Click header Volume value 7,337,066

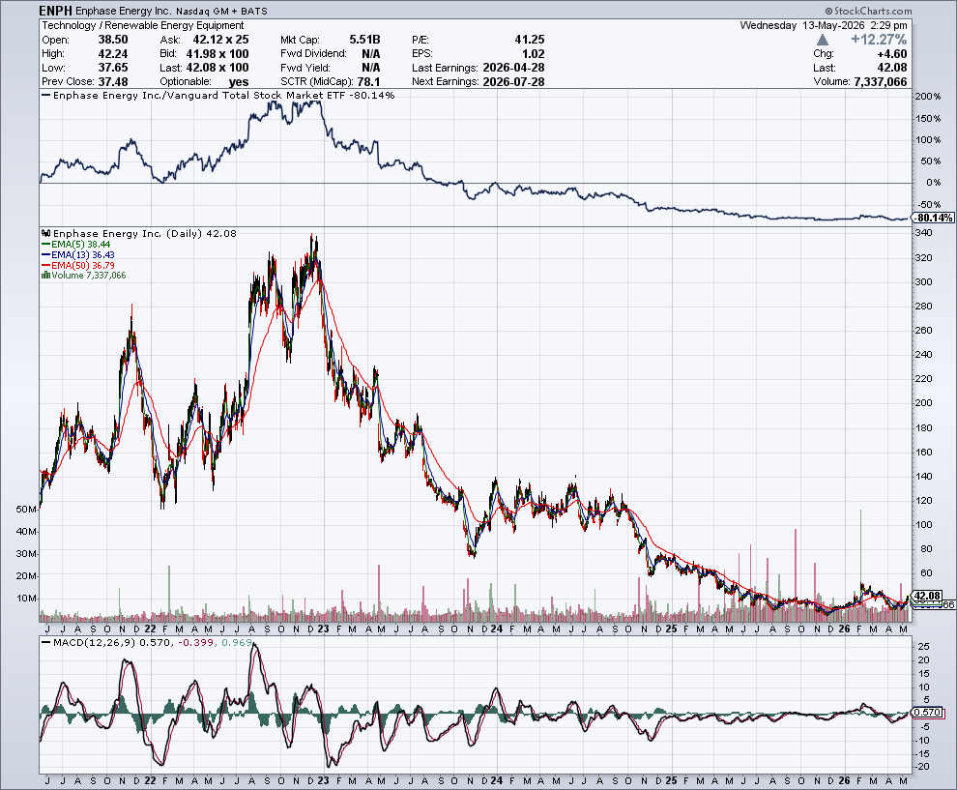point(881,82)
